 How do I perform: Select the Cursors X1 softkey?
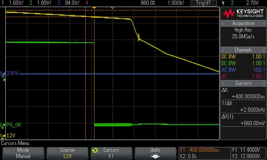coord(111,153)
